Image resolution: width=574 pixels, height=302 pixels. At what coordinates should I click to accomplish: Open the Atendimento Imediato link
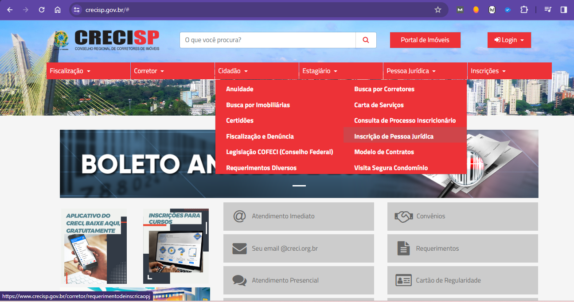[299, 217]
